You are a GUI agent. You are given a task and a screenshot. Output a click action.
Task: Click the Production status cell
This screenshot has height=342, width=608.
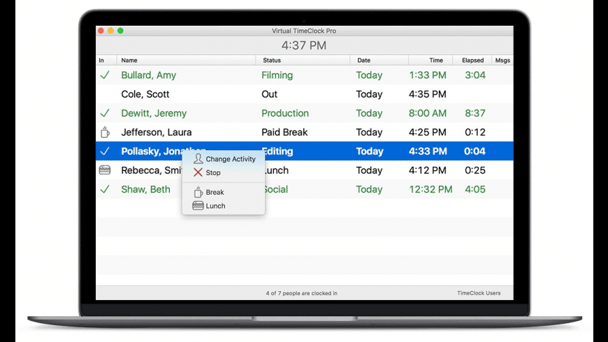click(x=285, y=113)
